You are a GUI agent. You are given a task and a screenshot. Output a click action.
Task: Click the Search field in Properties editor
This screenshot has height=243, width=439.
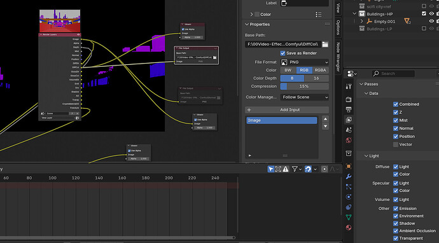(x=393, y=74)
